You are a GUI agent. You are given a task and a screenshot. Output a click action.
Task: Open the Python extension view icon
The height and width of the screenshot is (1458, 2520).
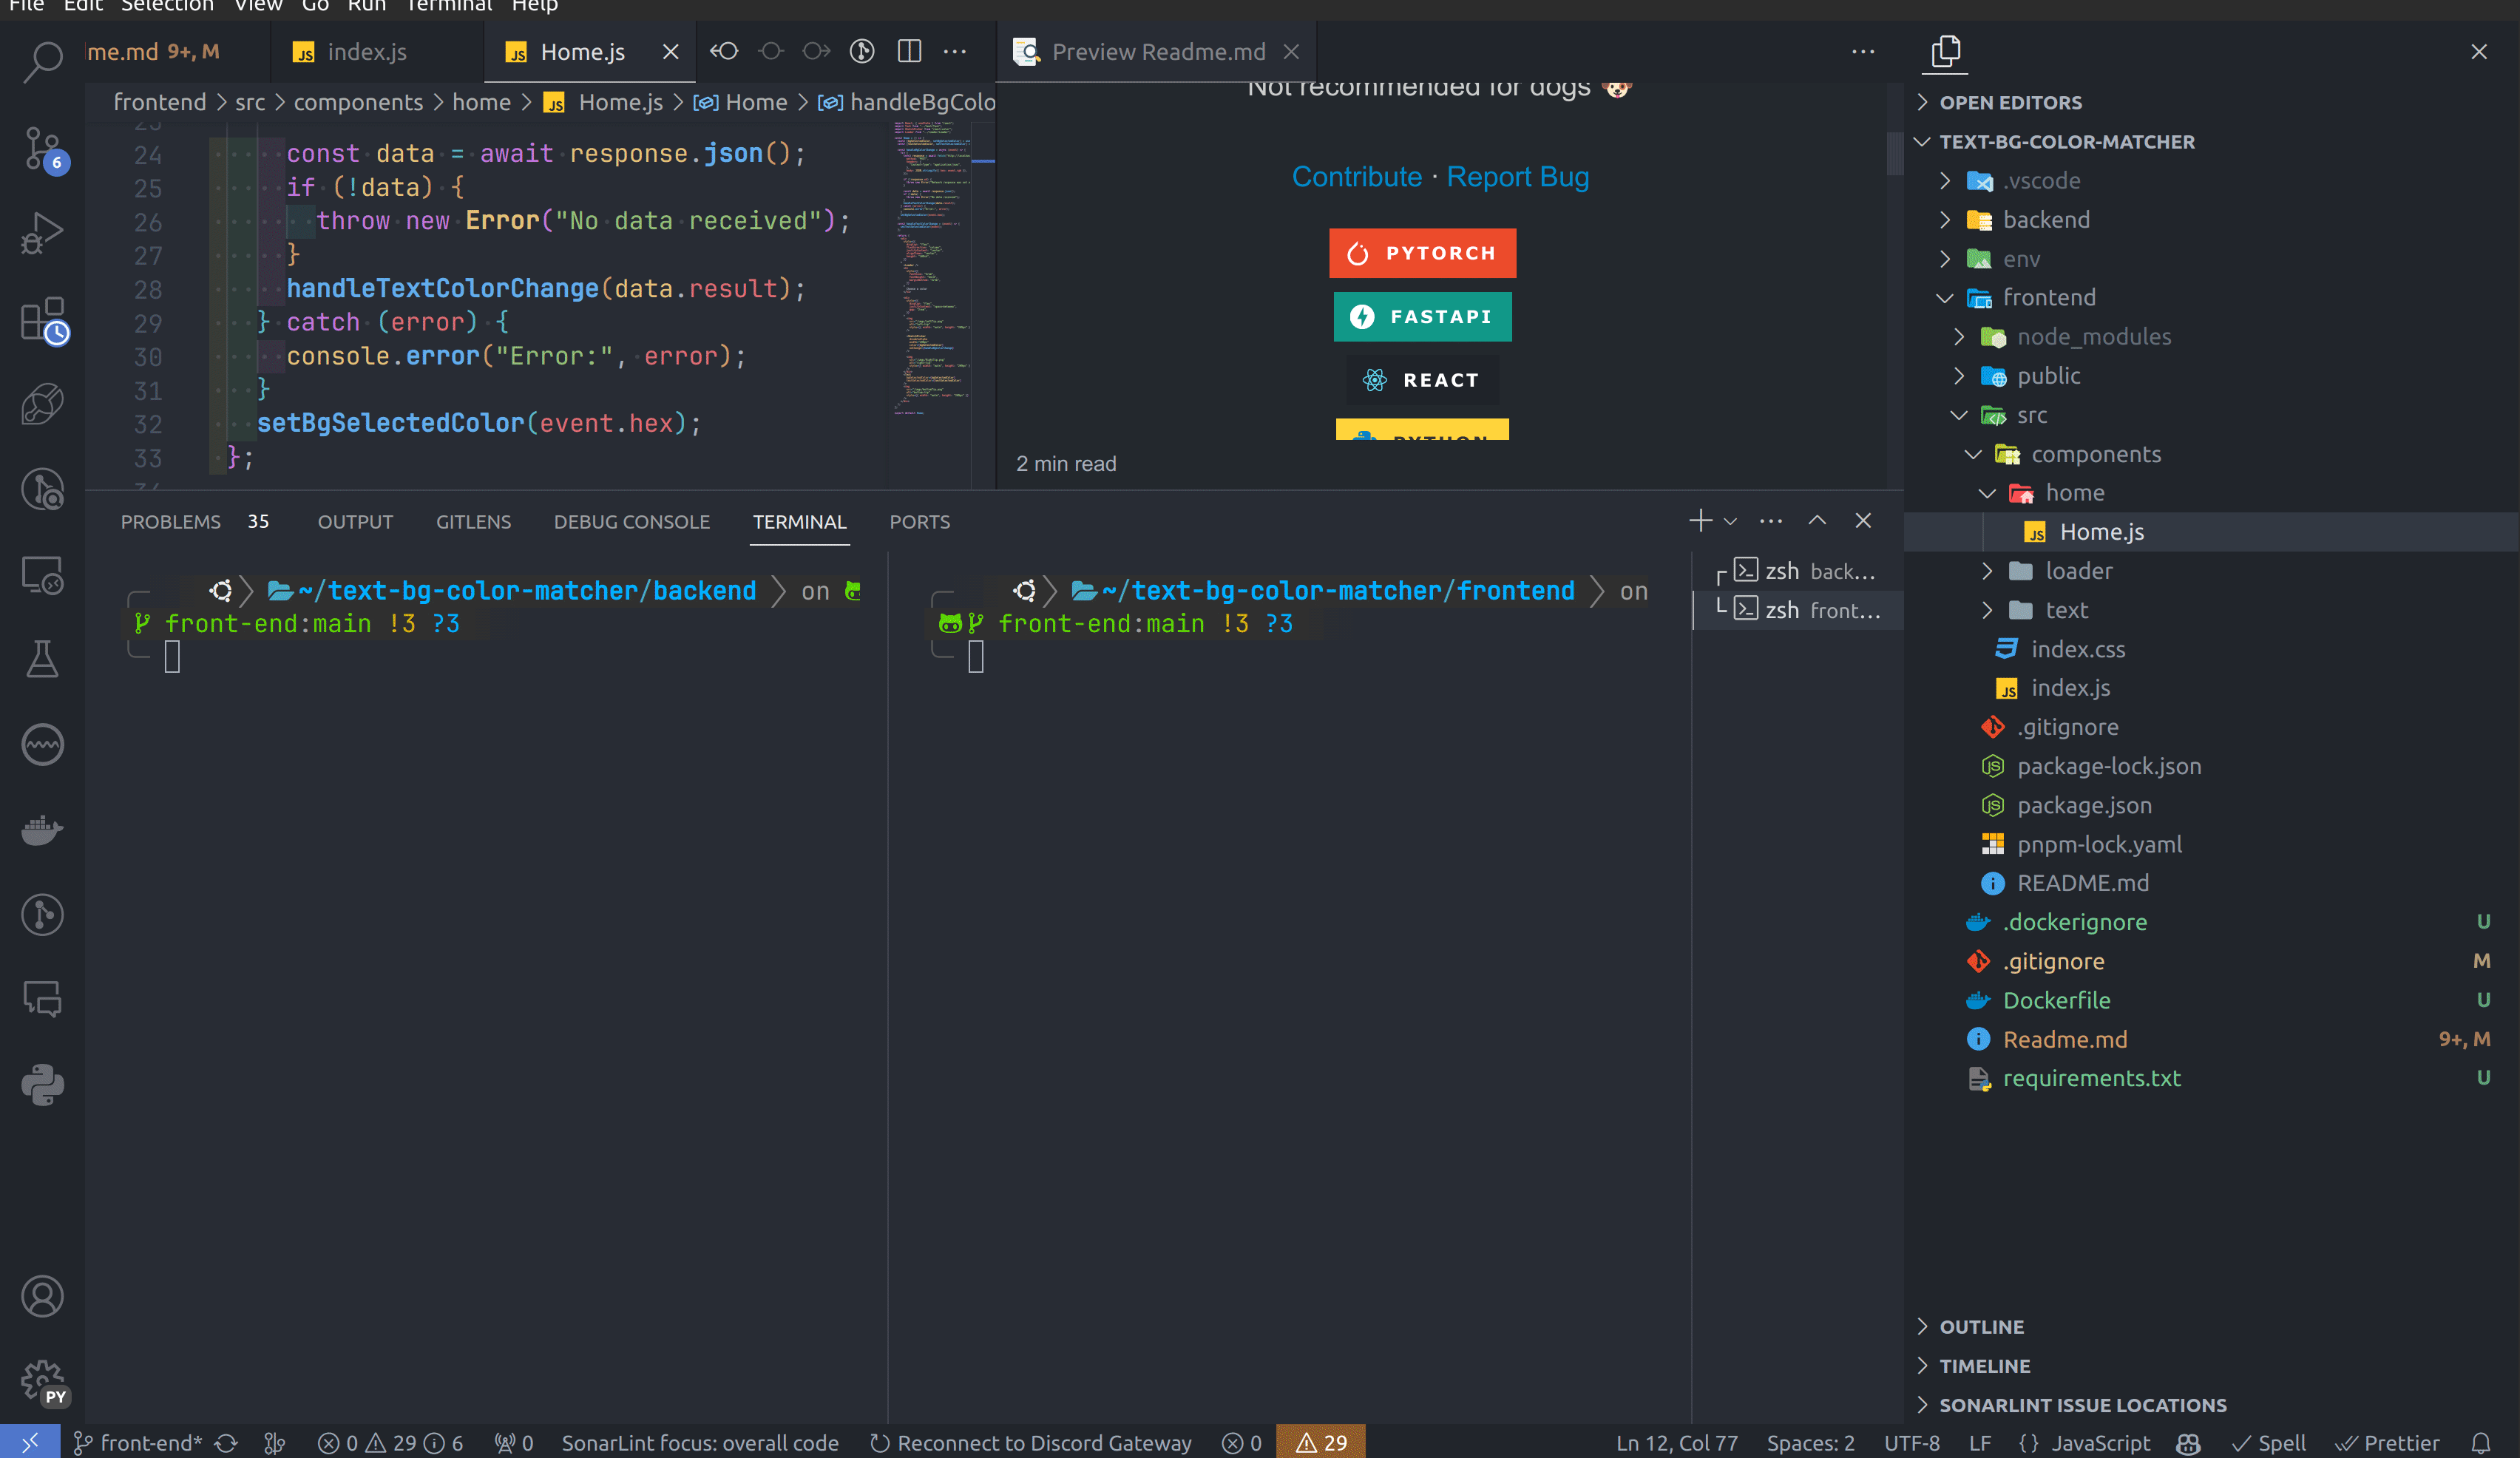pyautogui.click(x=42, y=1085)
